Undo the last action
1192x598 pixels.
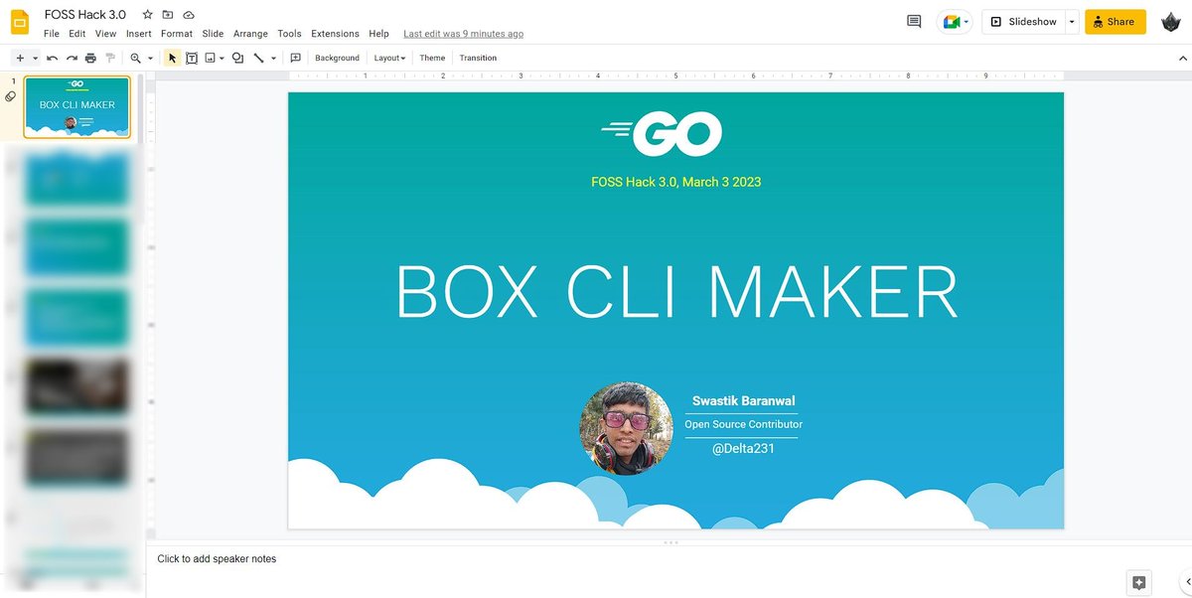[x=52, y=59]
